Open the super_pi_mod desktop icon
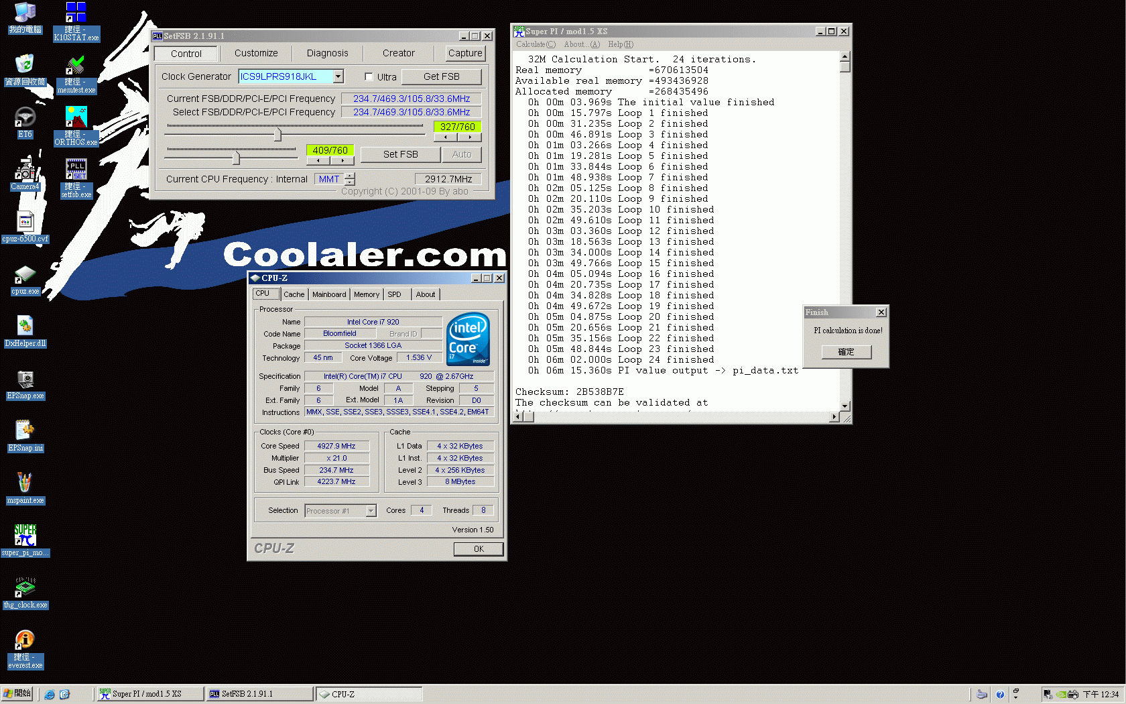This screenshot has width=1126, height=704. 25,540
